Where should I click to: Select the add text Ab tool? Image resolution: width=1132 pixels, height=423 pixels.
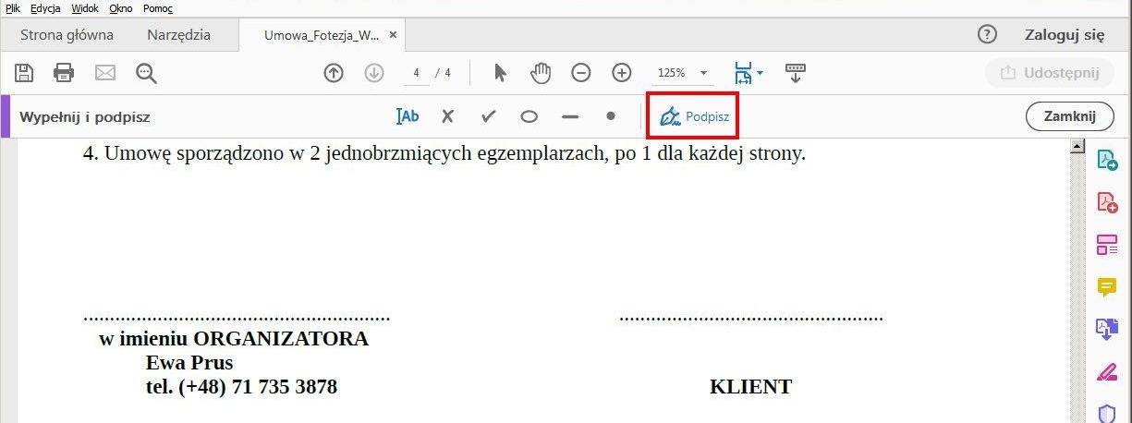[408, 116]
